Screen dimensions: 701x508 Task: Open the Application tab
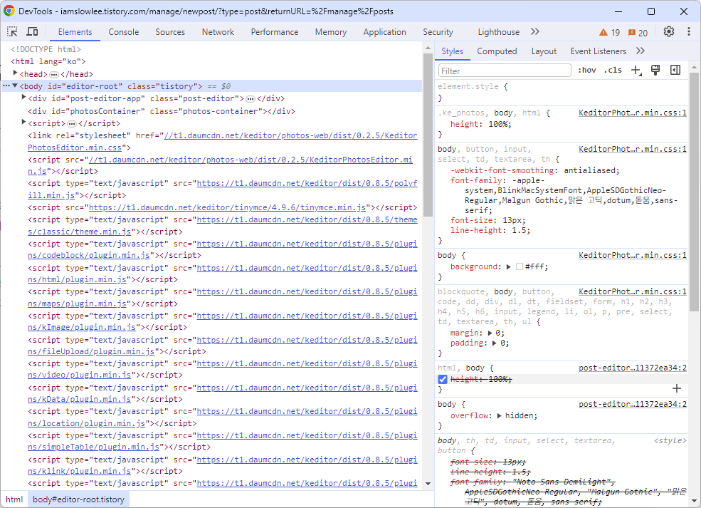click(384, 32)
